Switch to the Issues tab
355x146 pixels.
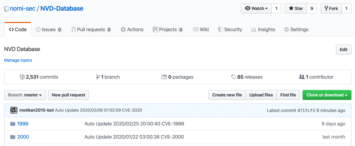click(x=49, y=29)
